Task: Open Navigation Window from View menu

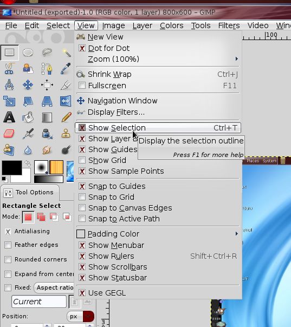Action: pyautogui.click(x=158, y=101)
